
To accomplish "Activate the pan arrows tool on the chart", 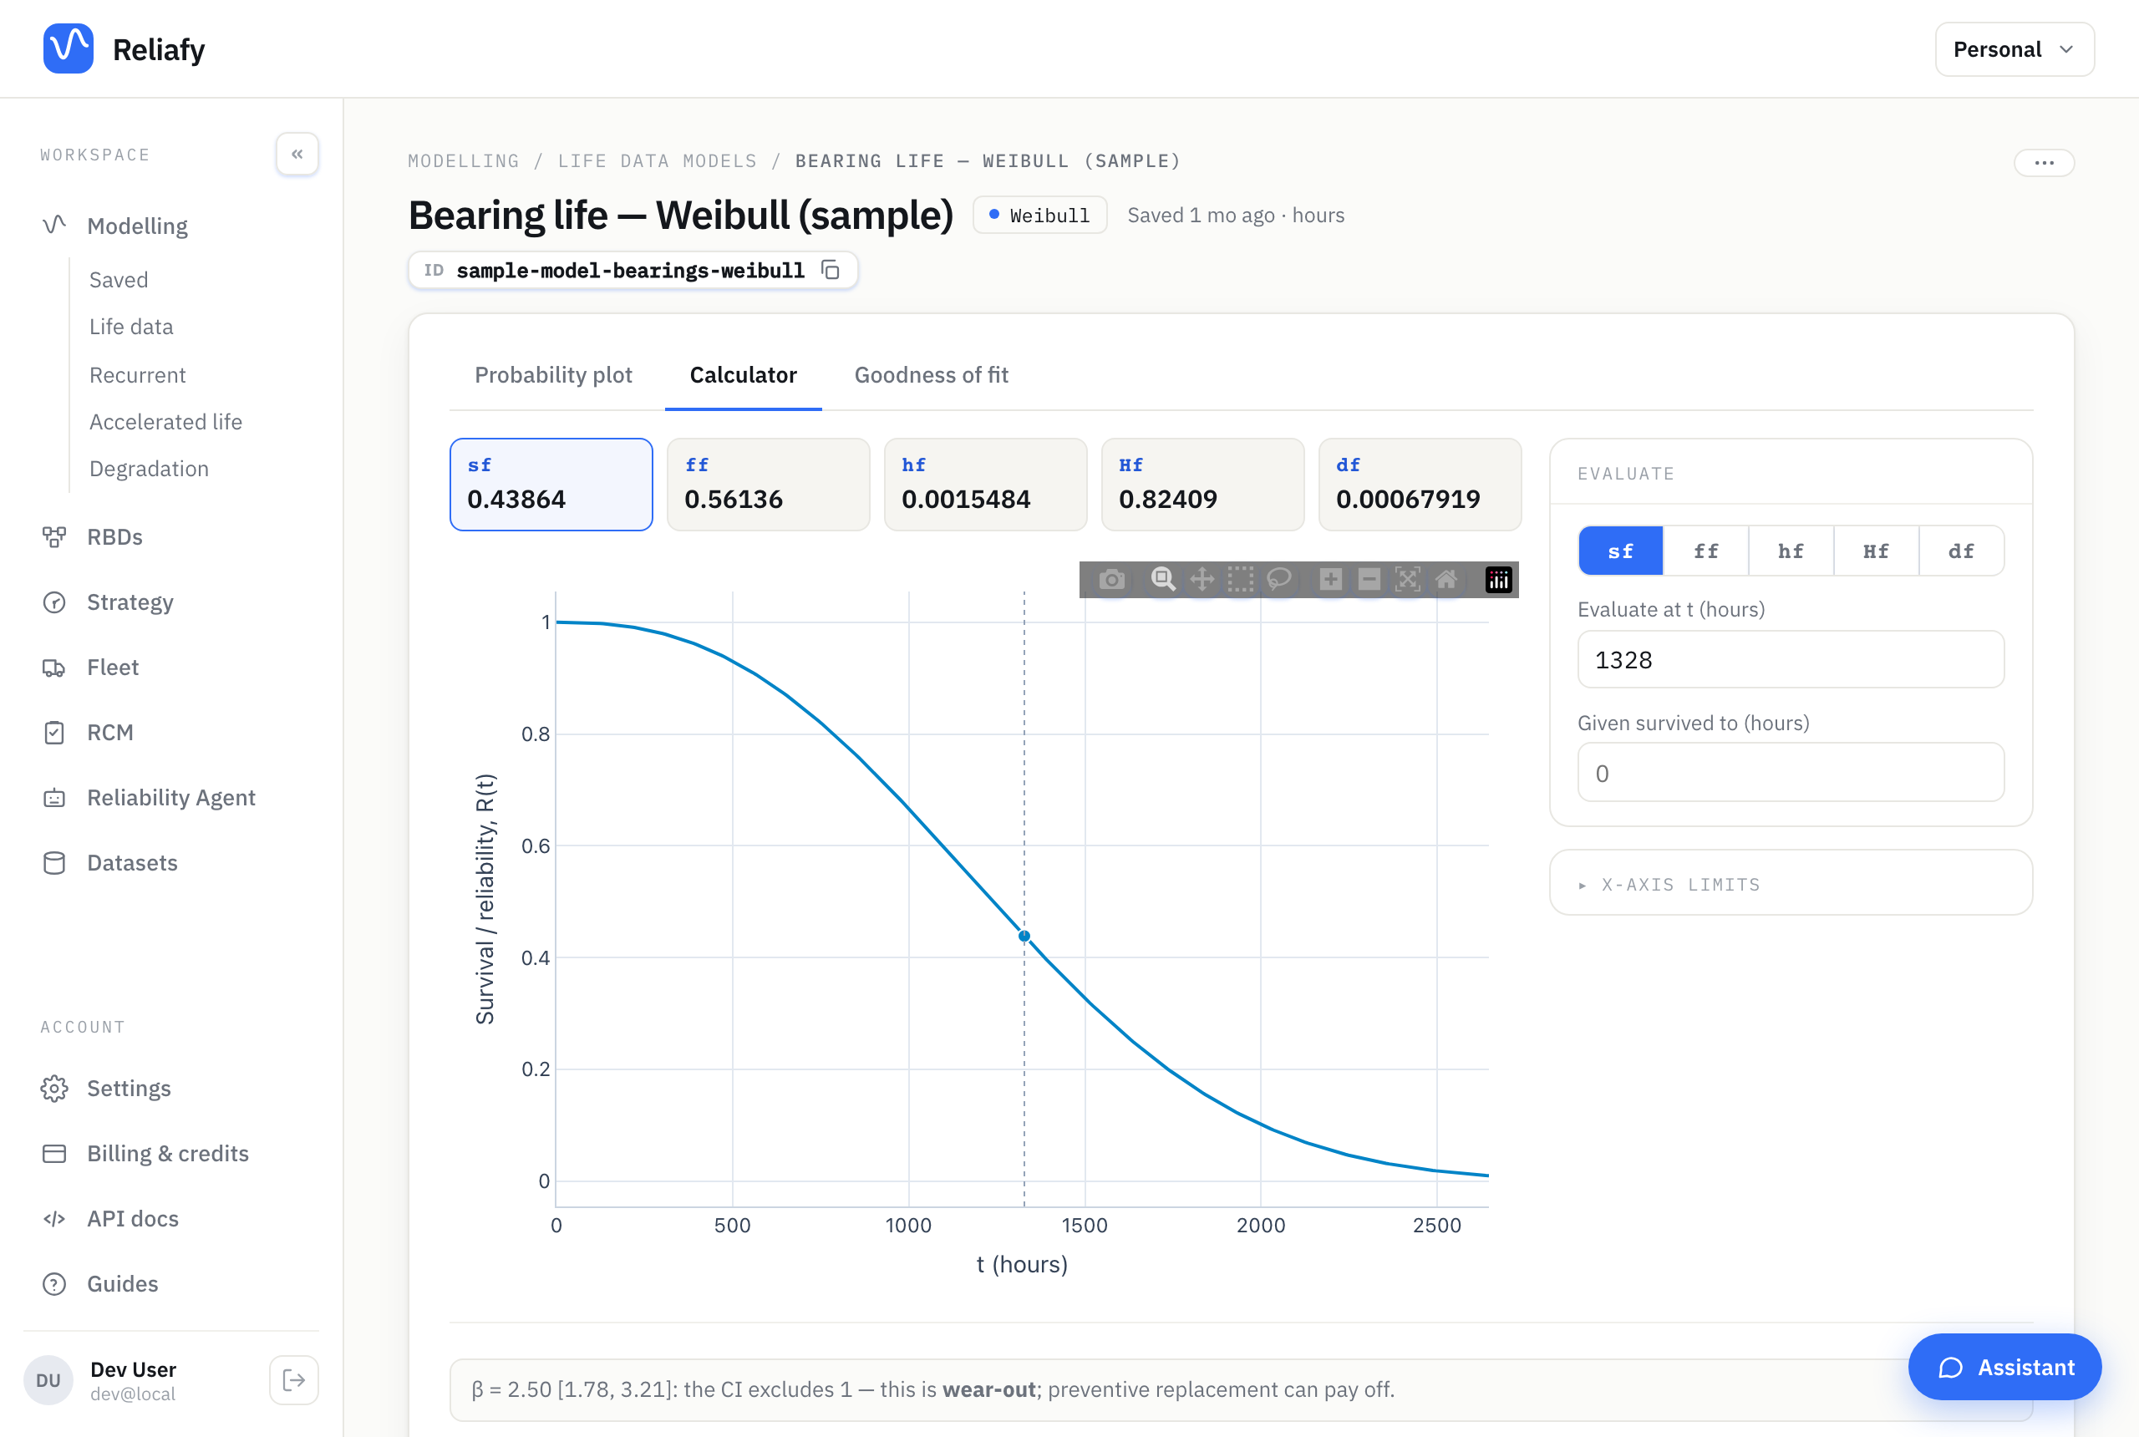I will [x=1202, y=579].
